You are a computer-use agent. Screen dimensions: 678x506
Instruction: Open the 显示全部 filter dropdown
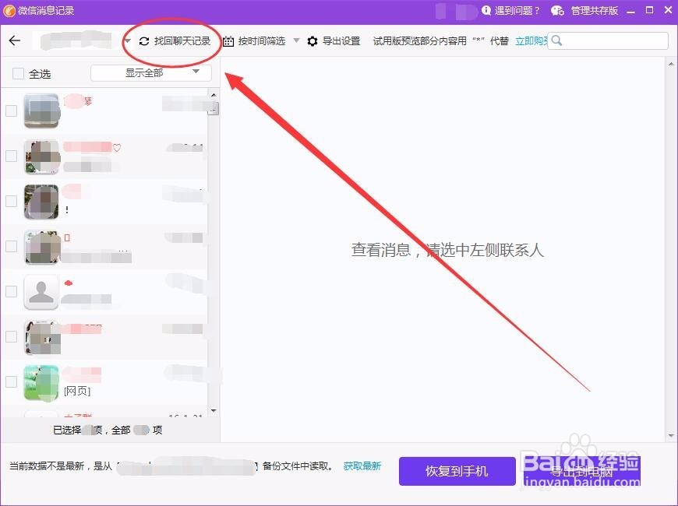pyautogui.click(x=151, y=72)
